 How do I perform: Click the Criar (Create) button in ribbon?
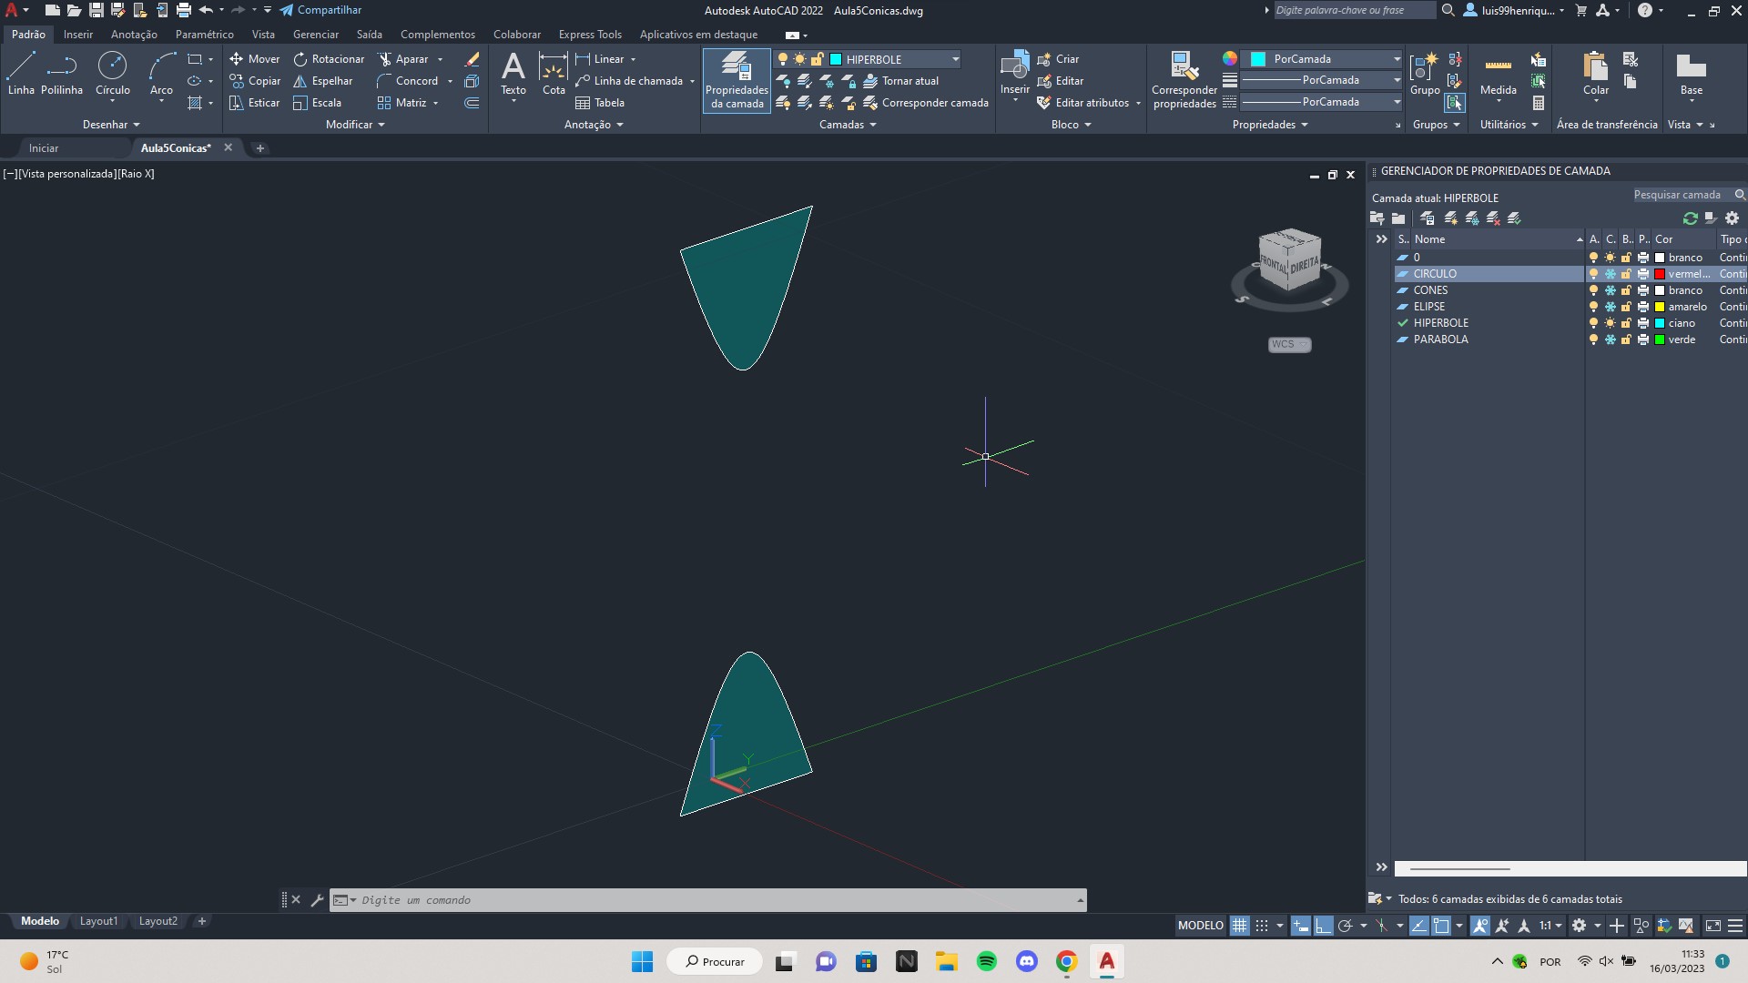coord(1065,59)
